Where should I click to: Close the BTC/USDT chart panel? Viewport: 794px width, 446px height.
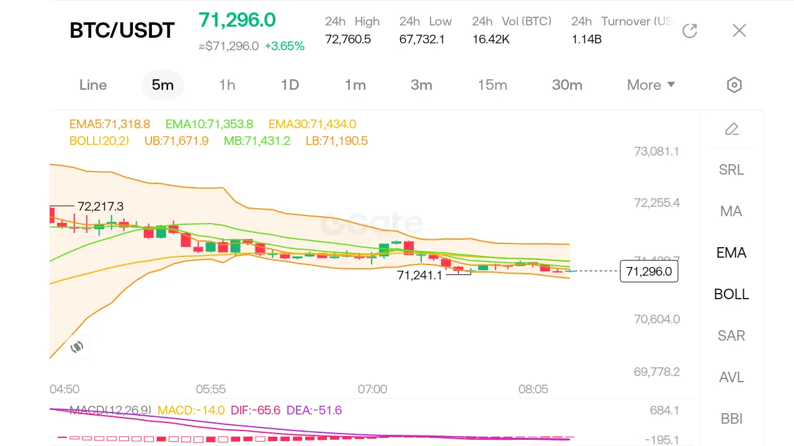[x=739, y=30]
